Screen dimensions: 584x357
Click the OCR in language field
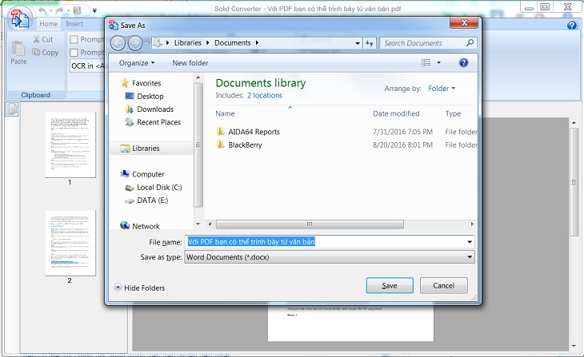[x=87, y=65]
